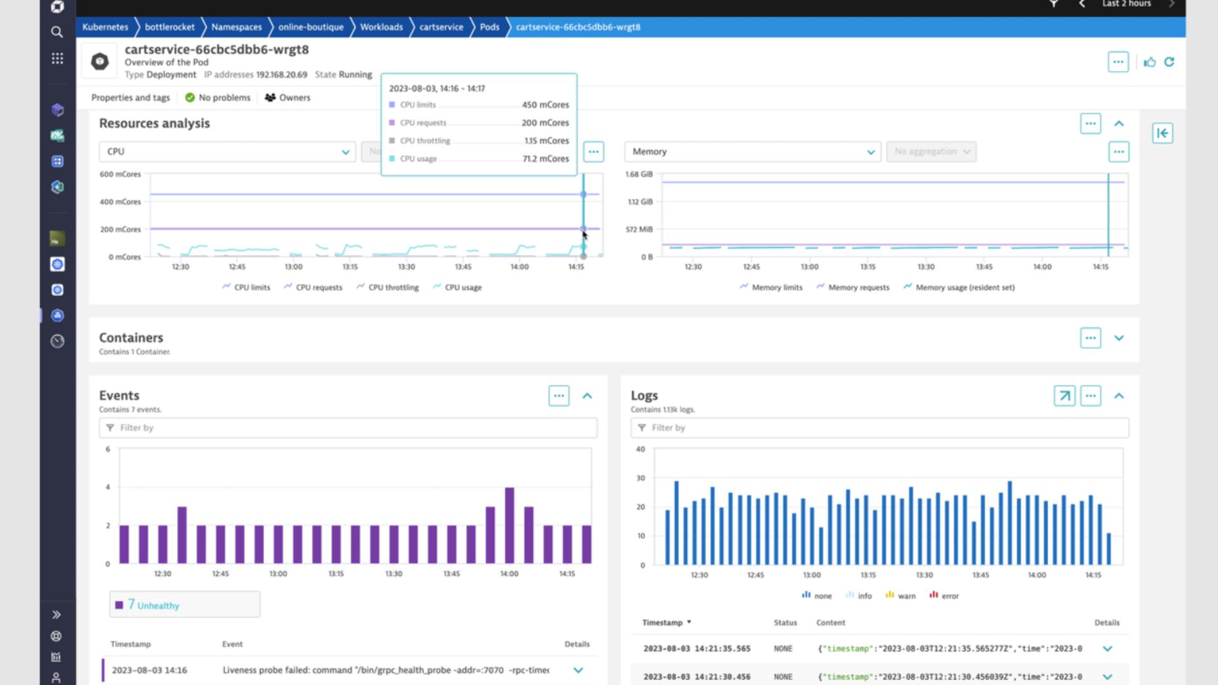
Task: Toggle the warn log level in the legend
Action: click(x=900, y=596)
